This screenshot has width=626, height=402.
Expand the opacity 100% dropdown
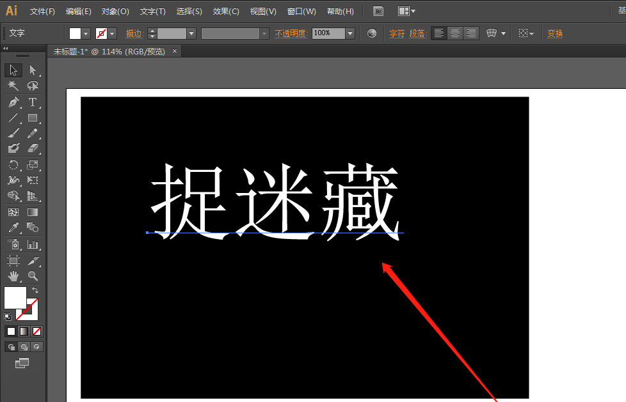[x=350, y=33]
